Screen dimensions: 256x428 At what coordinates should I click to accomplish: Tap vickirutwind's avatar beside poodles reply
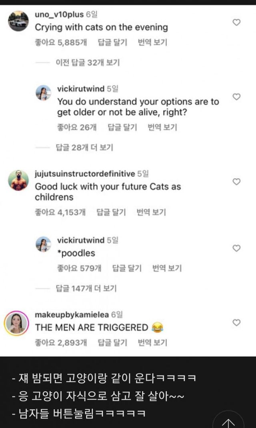[43, 245]
